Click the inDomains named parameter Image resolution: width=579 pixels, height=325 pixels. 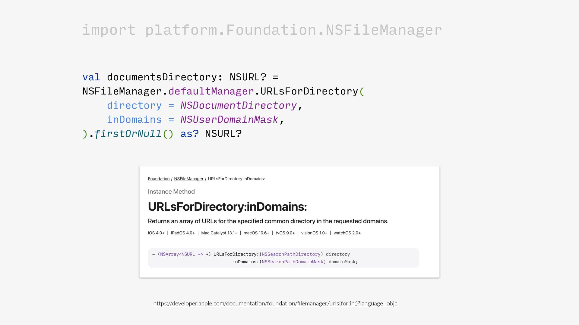(x=134, y=119)
